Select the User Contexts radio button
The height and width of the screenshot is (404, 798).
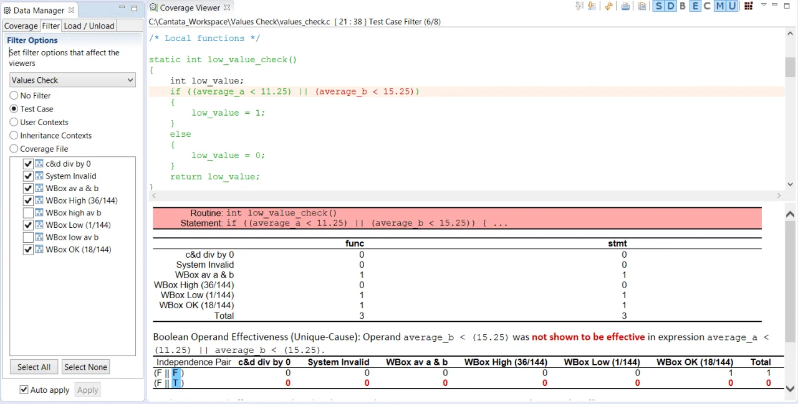14,122
